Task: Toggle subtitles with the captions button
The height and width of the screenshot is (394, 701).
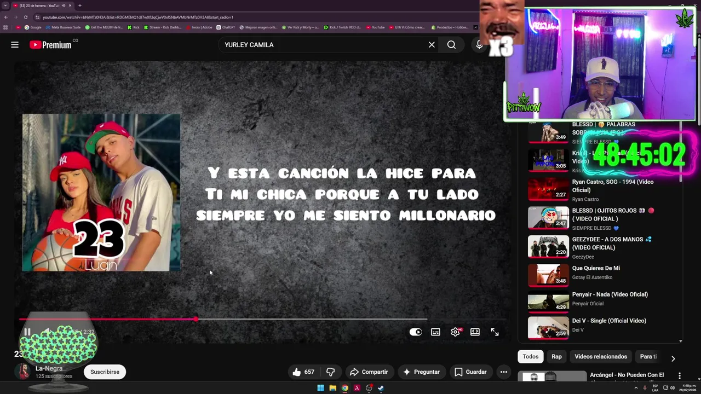Action: pos(435,332)
